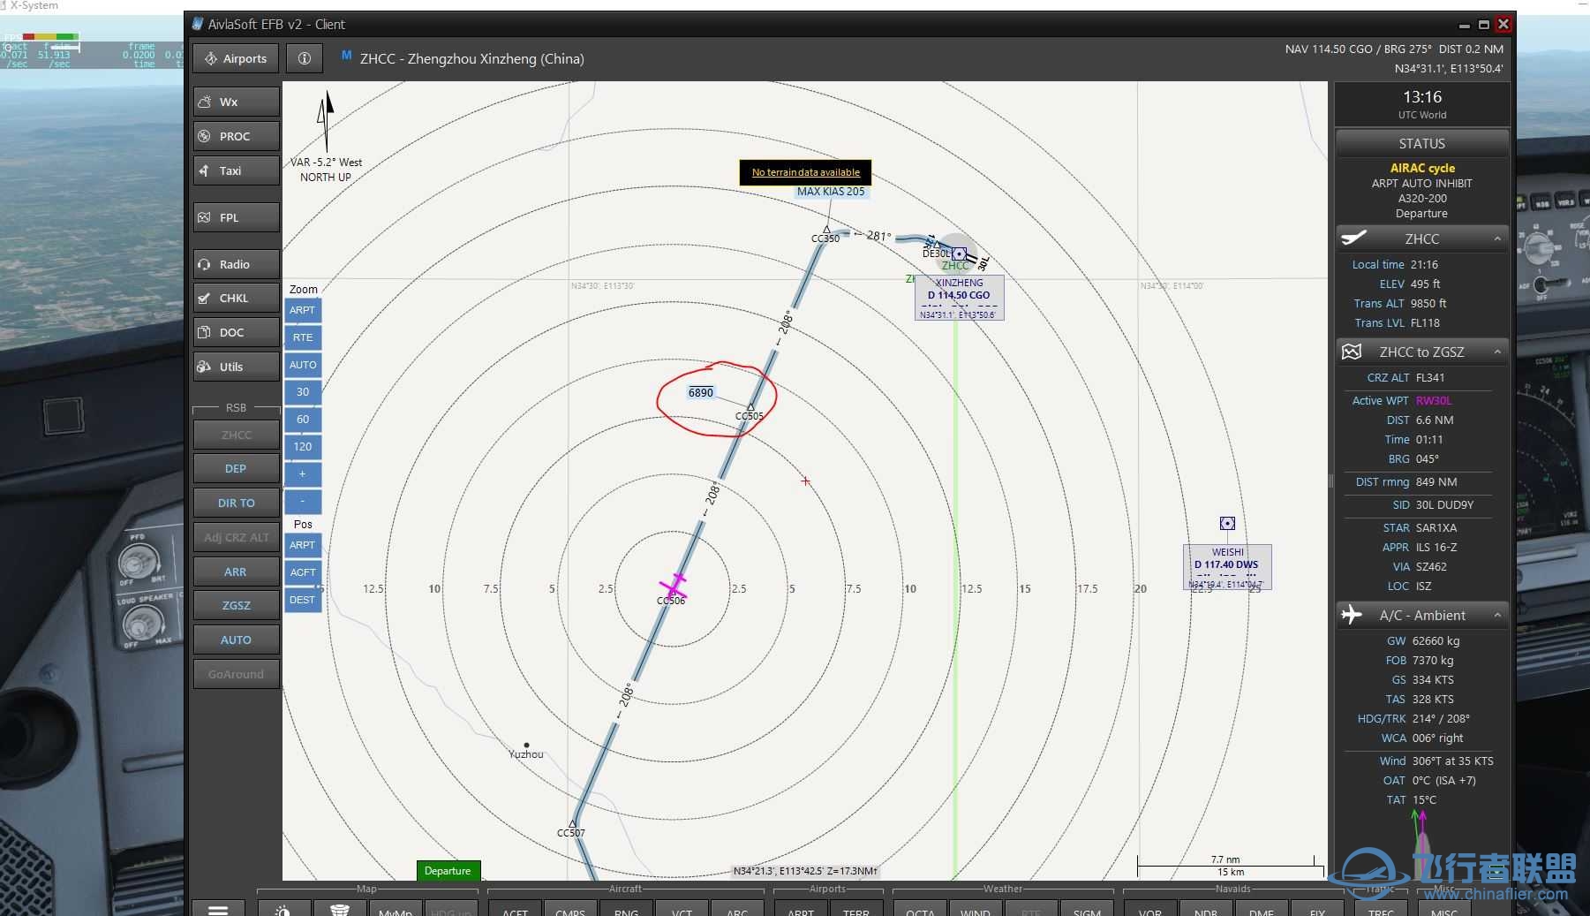1590x916 pixels.
Task: Set map zoom range to 60
Action: (303, 420)
